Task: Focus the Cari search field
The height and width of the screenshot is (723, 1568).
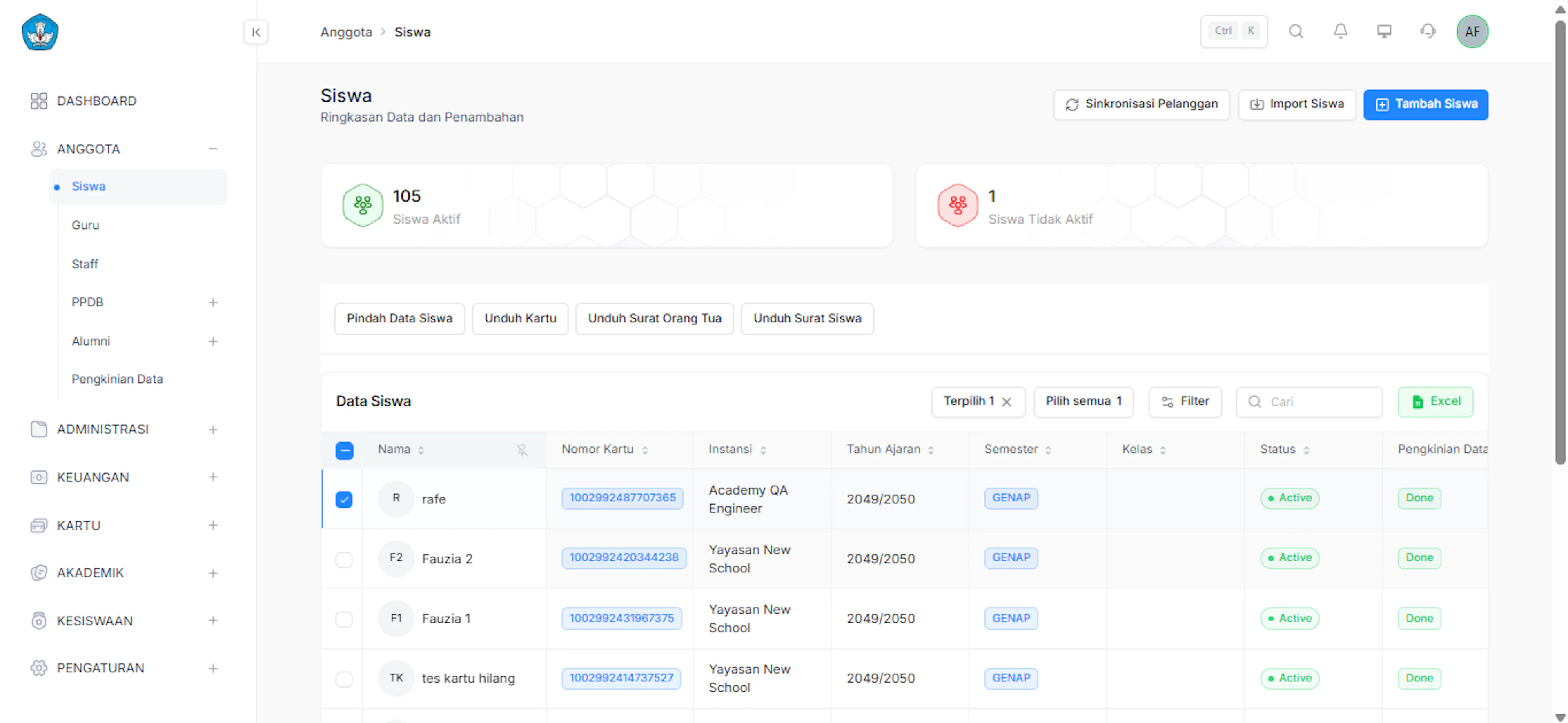Action: (1309, 402)
